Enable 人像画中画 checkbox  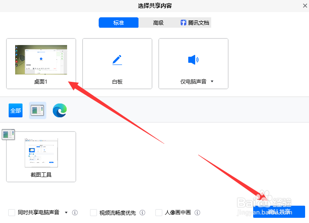click(x=159, y=213)
